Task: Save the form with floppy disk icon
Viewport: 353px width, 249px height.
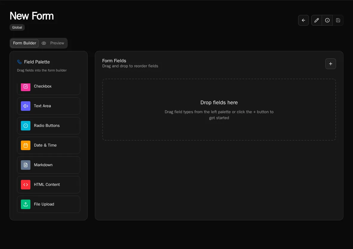Action: tap(338, 20)
